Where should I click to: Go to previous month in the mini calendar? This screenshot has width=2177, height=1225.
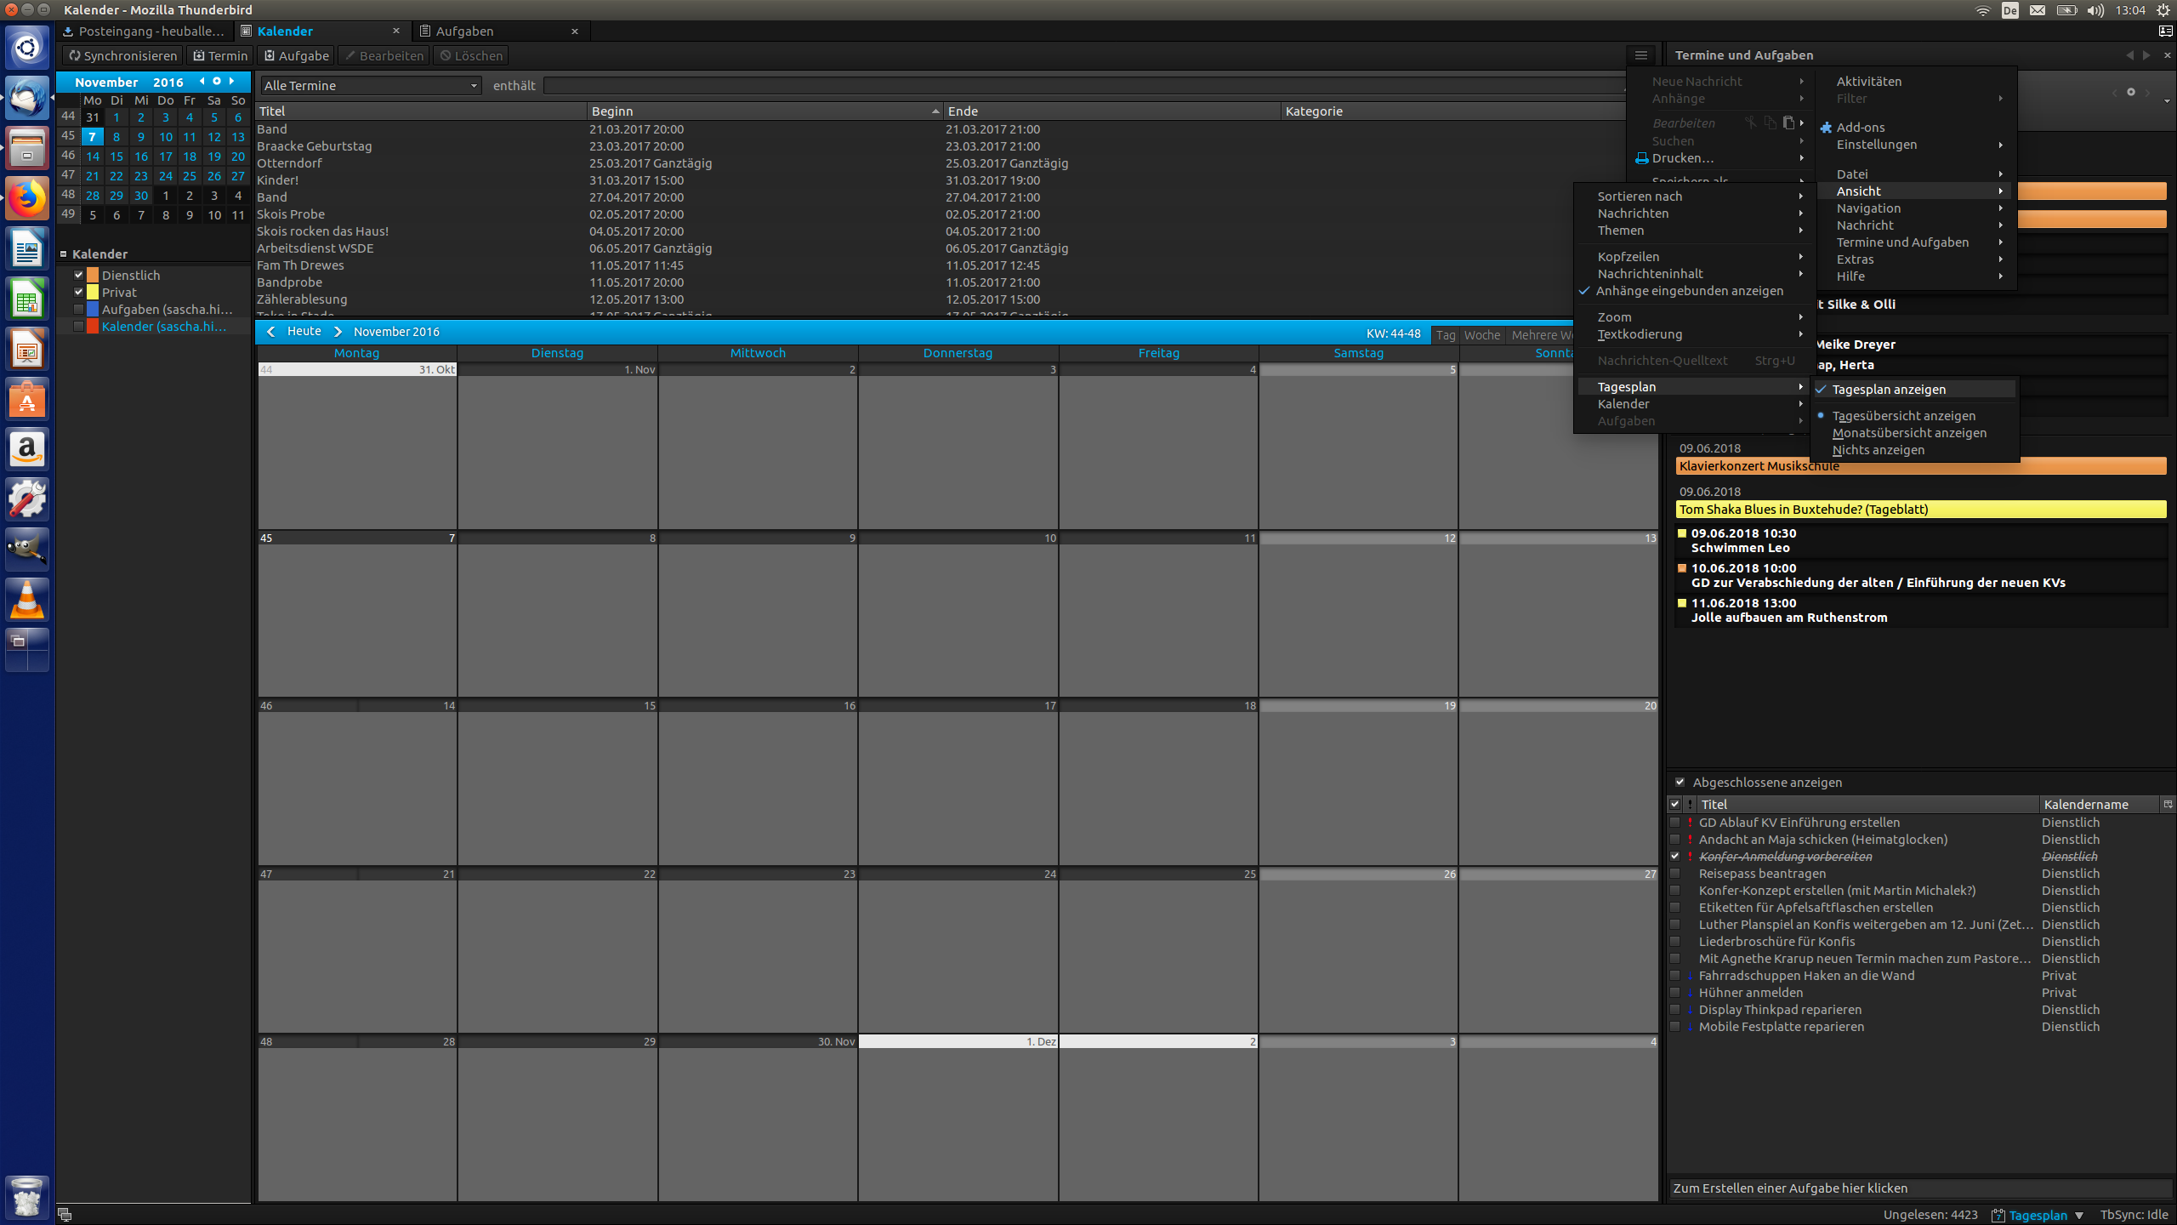tap(202, 82)
